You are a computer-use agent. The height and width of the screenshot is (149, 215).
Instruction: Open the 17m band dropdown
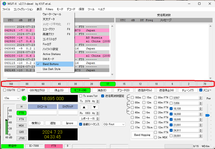tap(12, 98)
